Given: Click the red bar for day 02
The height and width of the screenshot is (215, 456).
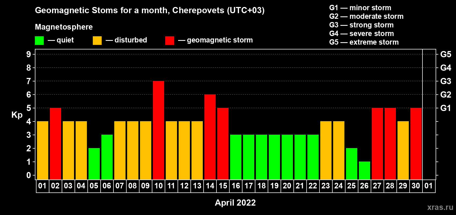Looking at the screenshot, I should click(x=56, y=144).
